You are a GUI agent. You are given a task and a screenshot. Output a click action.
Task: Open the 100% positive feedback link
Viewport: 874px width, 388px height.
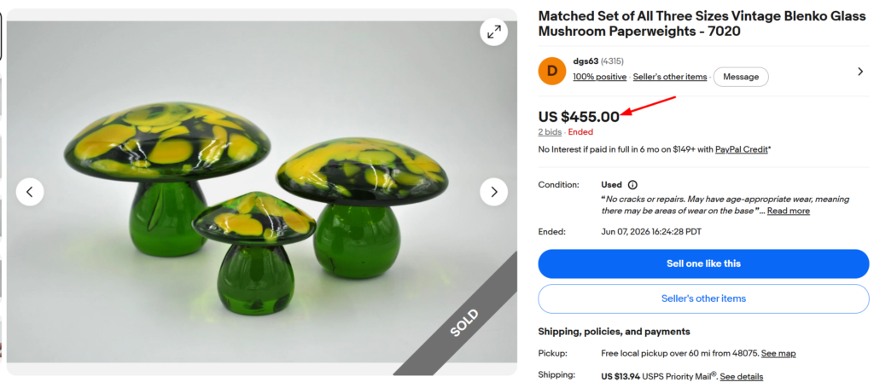[600, 77]
